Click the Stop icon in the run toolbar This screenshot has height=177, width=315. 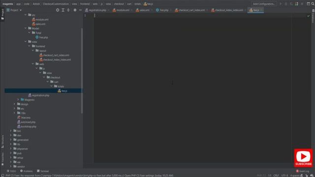pyautogui.click(x=302, y=4)
